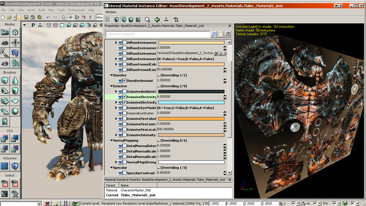This screenshot has height=206, width=366.
Task: Collapse the Emissive property group
Action: [111, 86]
